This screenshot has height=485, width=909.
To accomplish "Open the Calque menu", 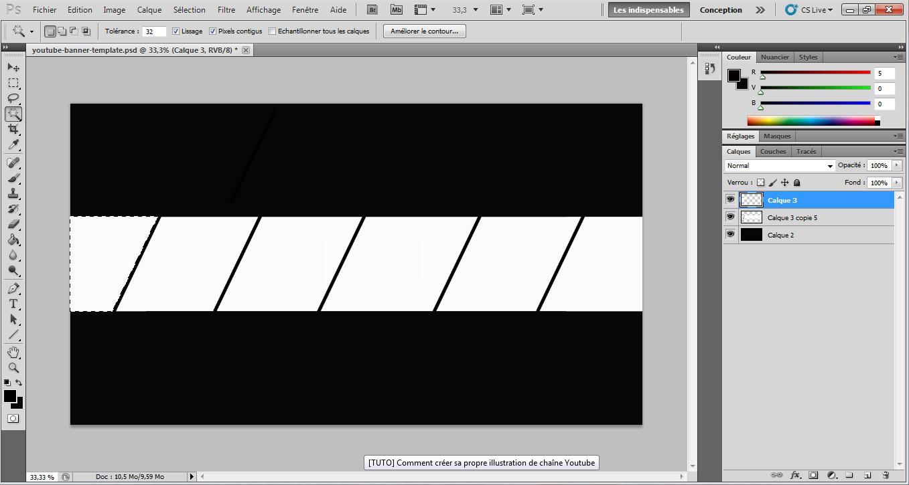I will (149, 10).
